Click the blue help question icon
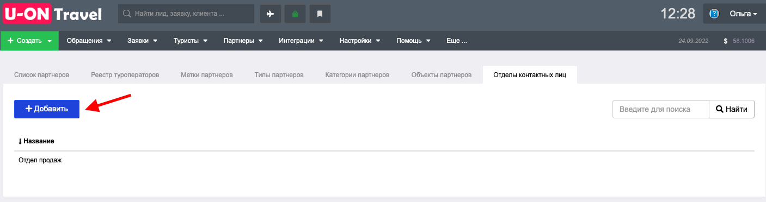The height and width of the screenshot is (202, 766). 715,14
